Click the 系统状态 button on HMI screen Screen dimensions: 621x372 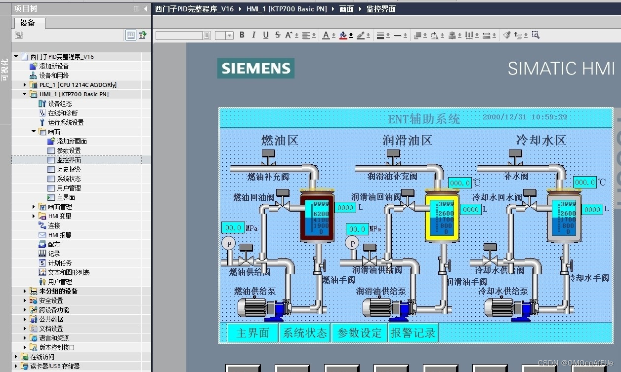(305, 333)
